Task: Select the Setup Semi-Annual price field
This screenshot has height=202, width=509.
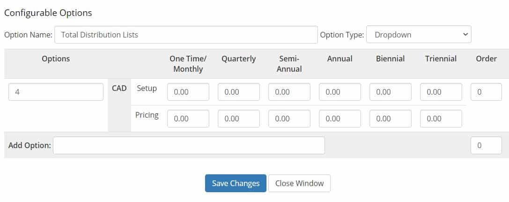Action: tap(289, 92)
